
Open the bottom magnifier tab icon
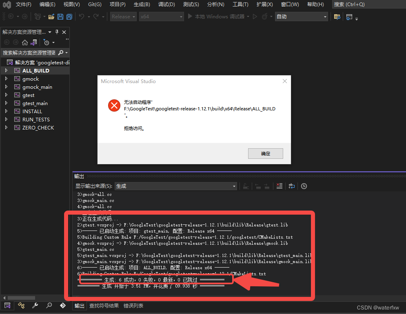(49, 305)
